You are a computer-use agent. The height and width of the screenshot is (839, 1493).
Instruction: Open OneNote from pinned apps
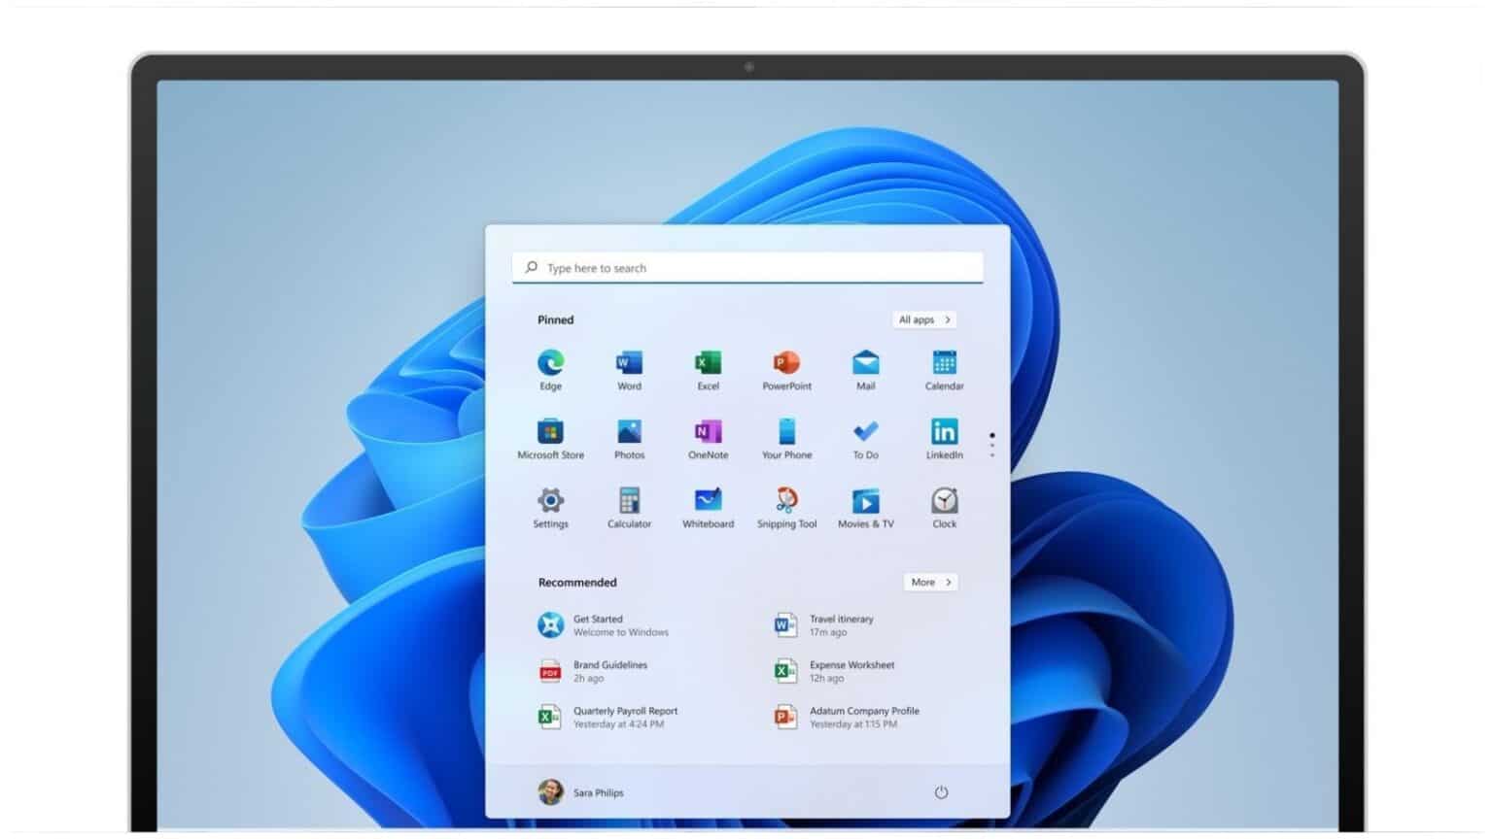(708, 439)
